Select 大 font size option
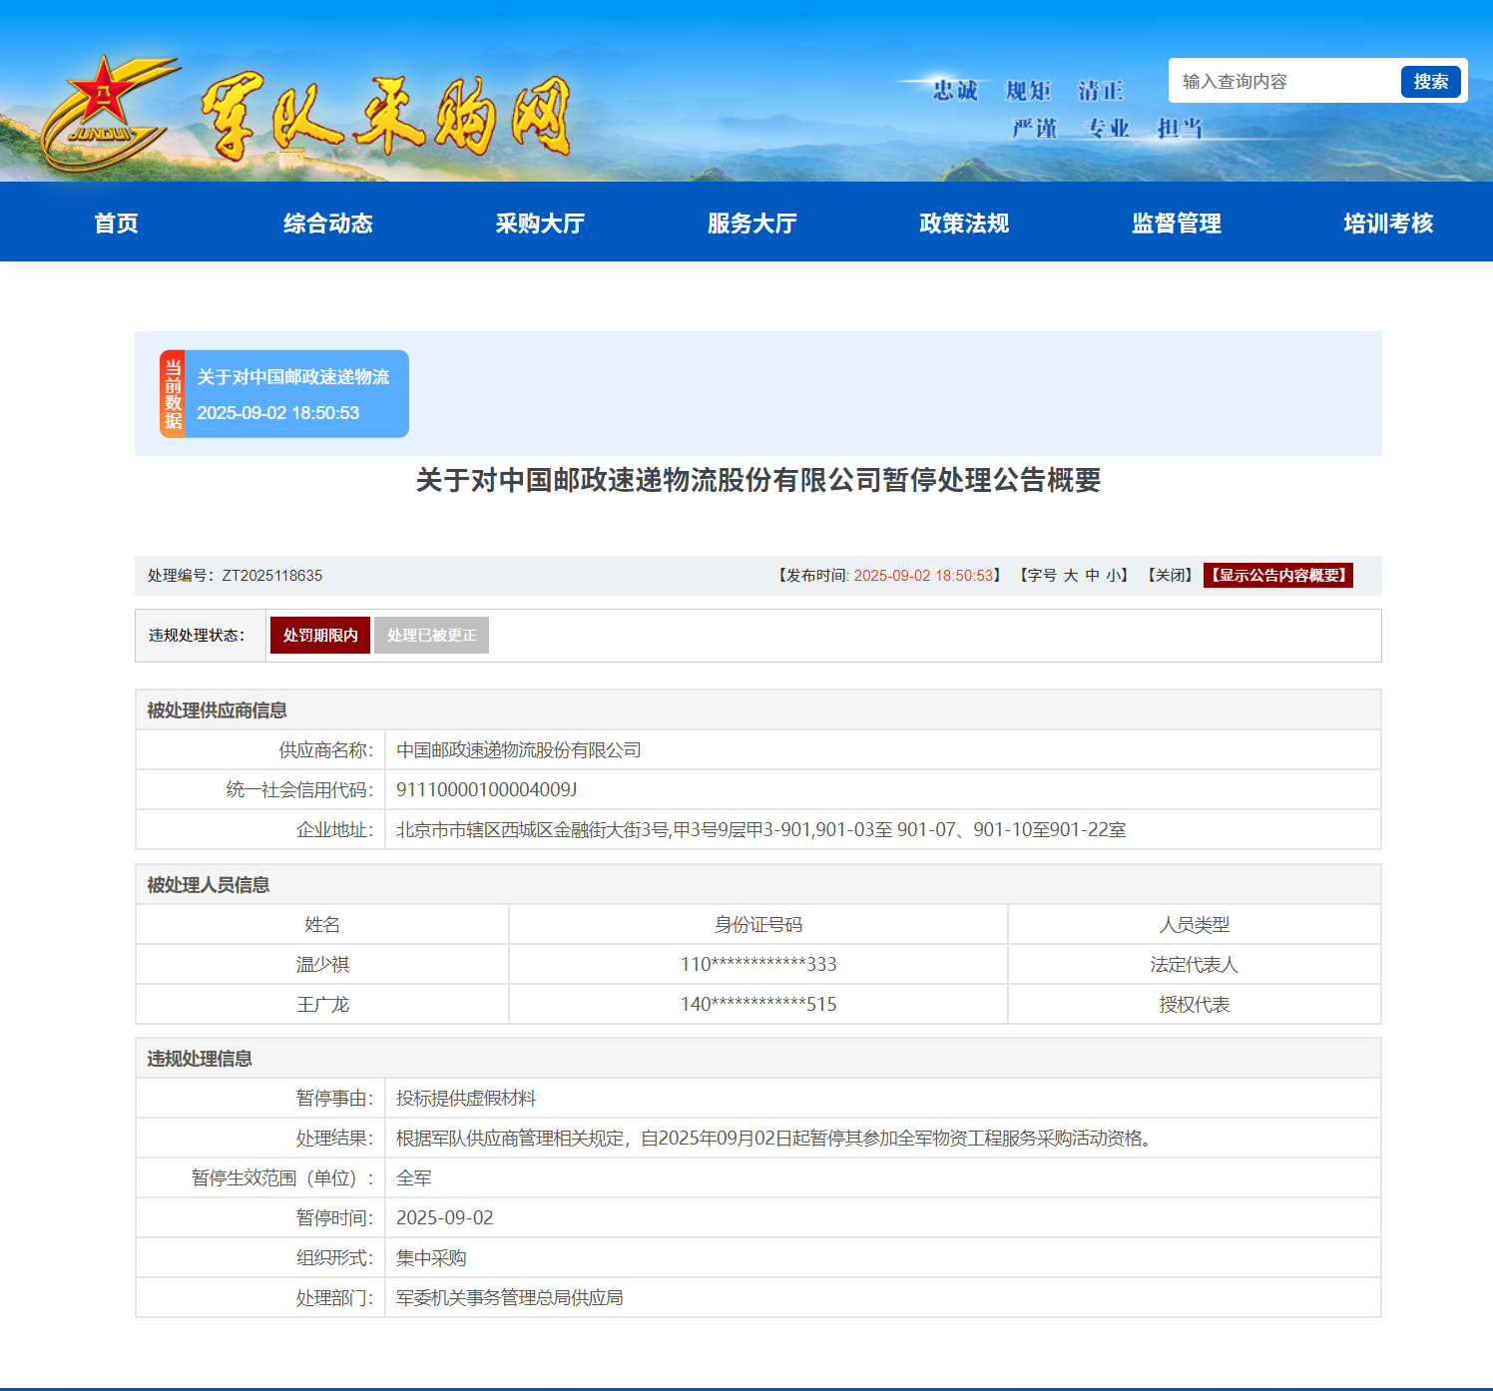 pos(1070,575)
